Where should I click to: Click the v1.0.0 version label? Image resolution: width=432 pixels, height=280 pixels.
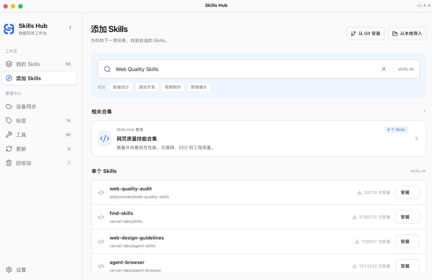(424, 5)
